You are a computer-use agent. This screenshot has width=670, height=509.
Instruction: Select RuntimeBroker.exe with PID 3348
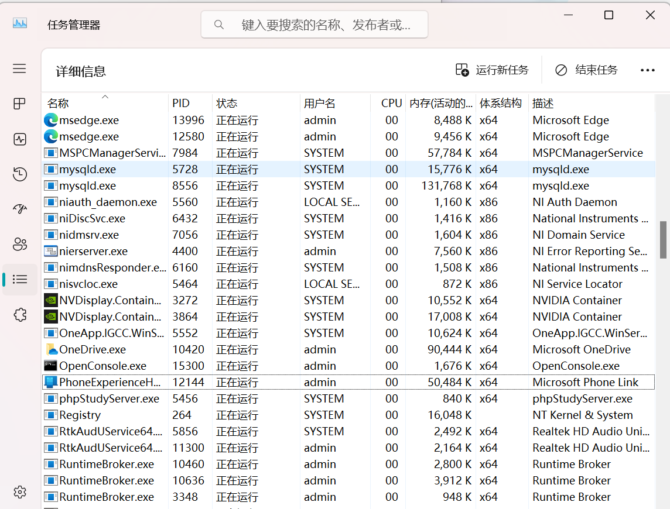[348, 497]
